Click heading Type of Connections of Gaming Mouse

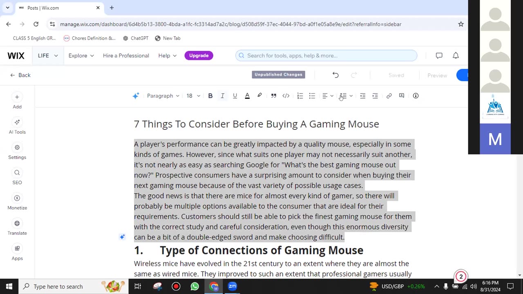261,250
